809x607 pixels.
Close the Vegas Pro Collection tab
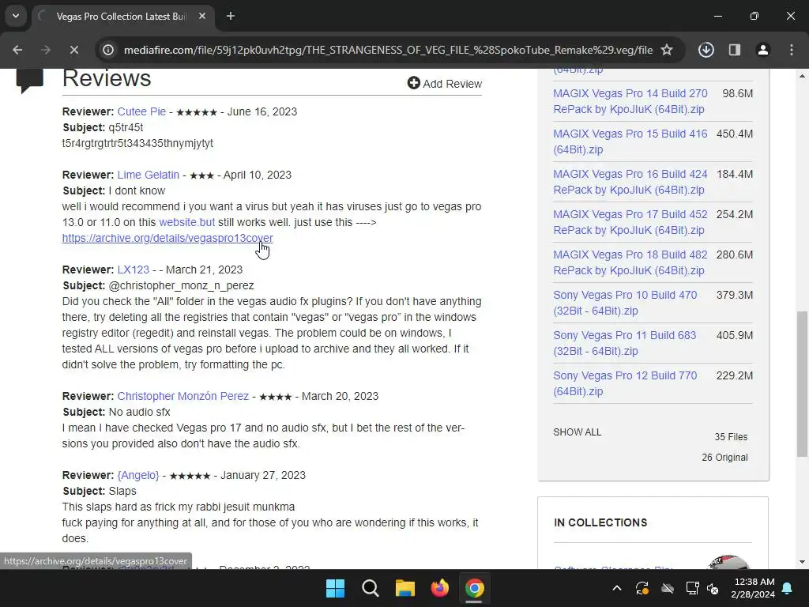(202, 16)
